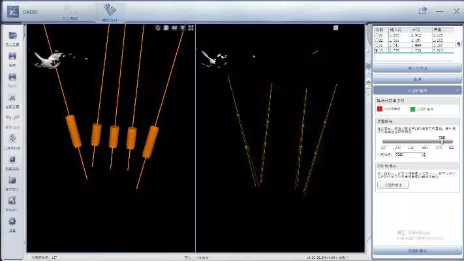Tick the checkbox for table row S2
This screenshot has height=261, width=464.
pos(377,39)
